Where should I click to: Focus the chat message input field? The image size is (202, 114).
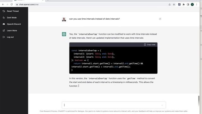tap(114, 105)
